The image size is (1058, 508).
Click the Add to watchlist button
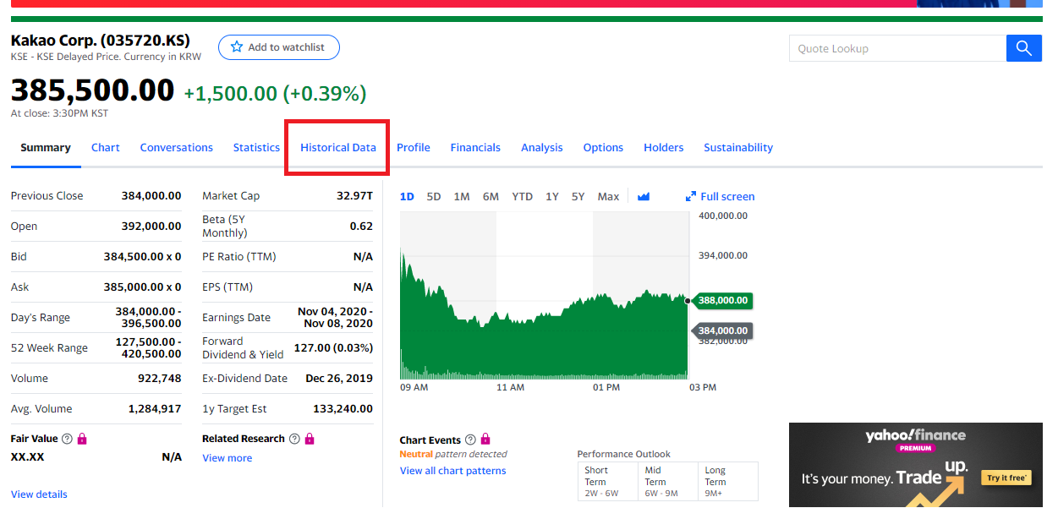tap(279, 47)
